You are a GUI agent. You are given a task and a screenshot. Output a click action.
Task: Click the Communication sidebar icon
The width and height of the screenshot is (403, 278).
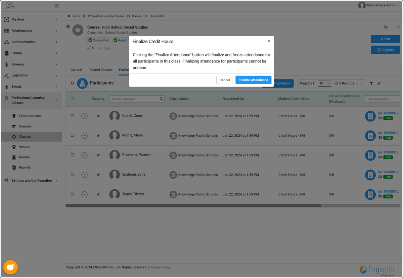(6, 42)
